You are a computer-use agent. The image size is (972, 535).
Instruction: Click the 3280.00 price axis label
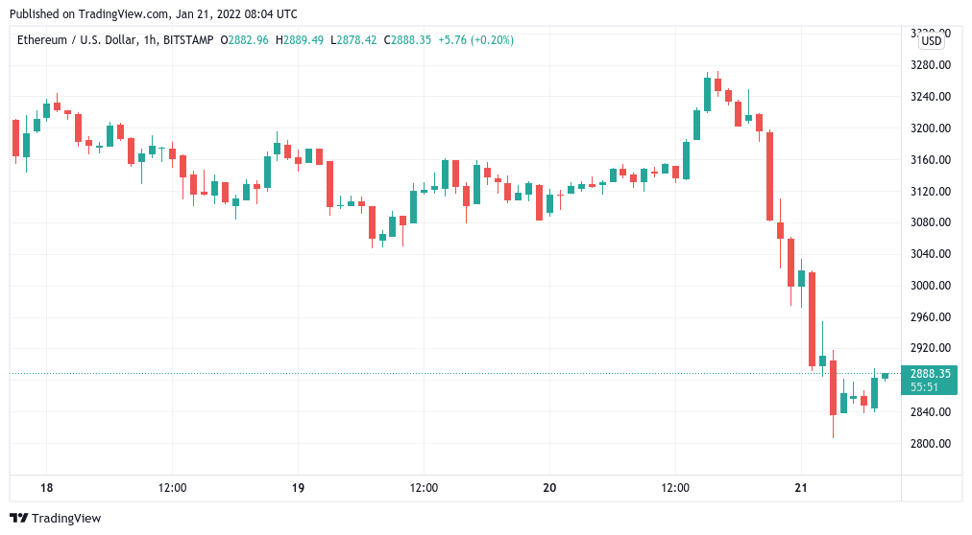pos(931,65)
